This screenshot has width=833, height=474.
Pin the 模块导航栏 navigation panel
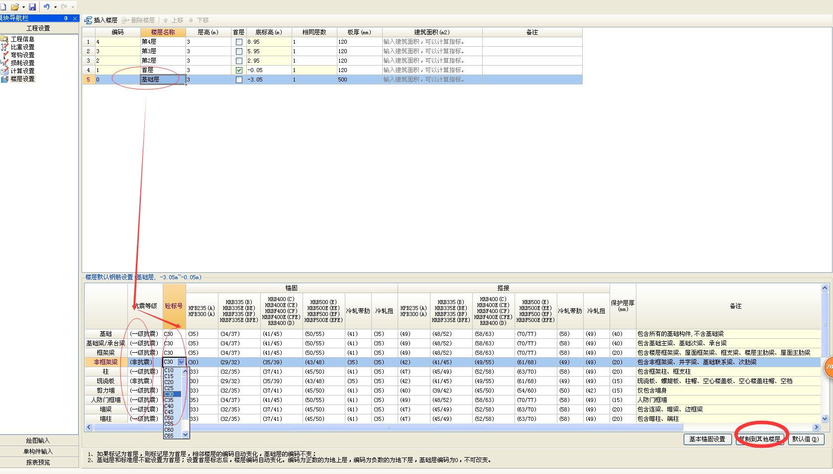[66, 18]
